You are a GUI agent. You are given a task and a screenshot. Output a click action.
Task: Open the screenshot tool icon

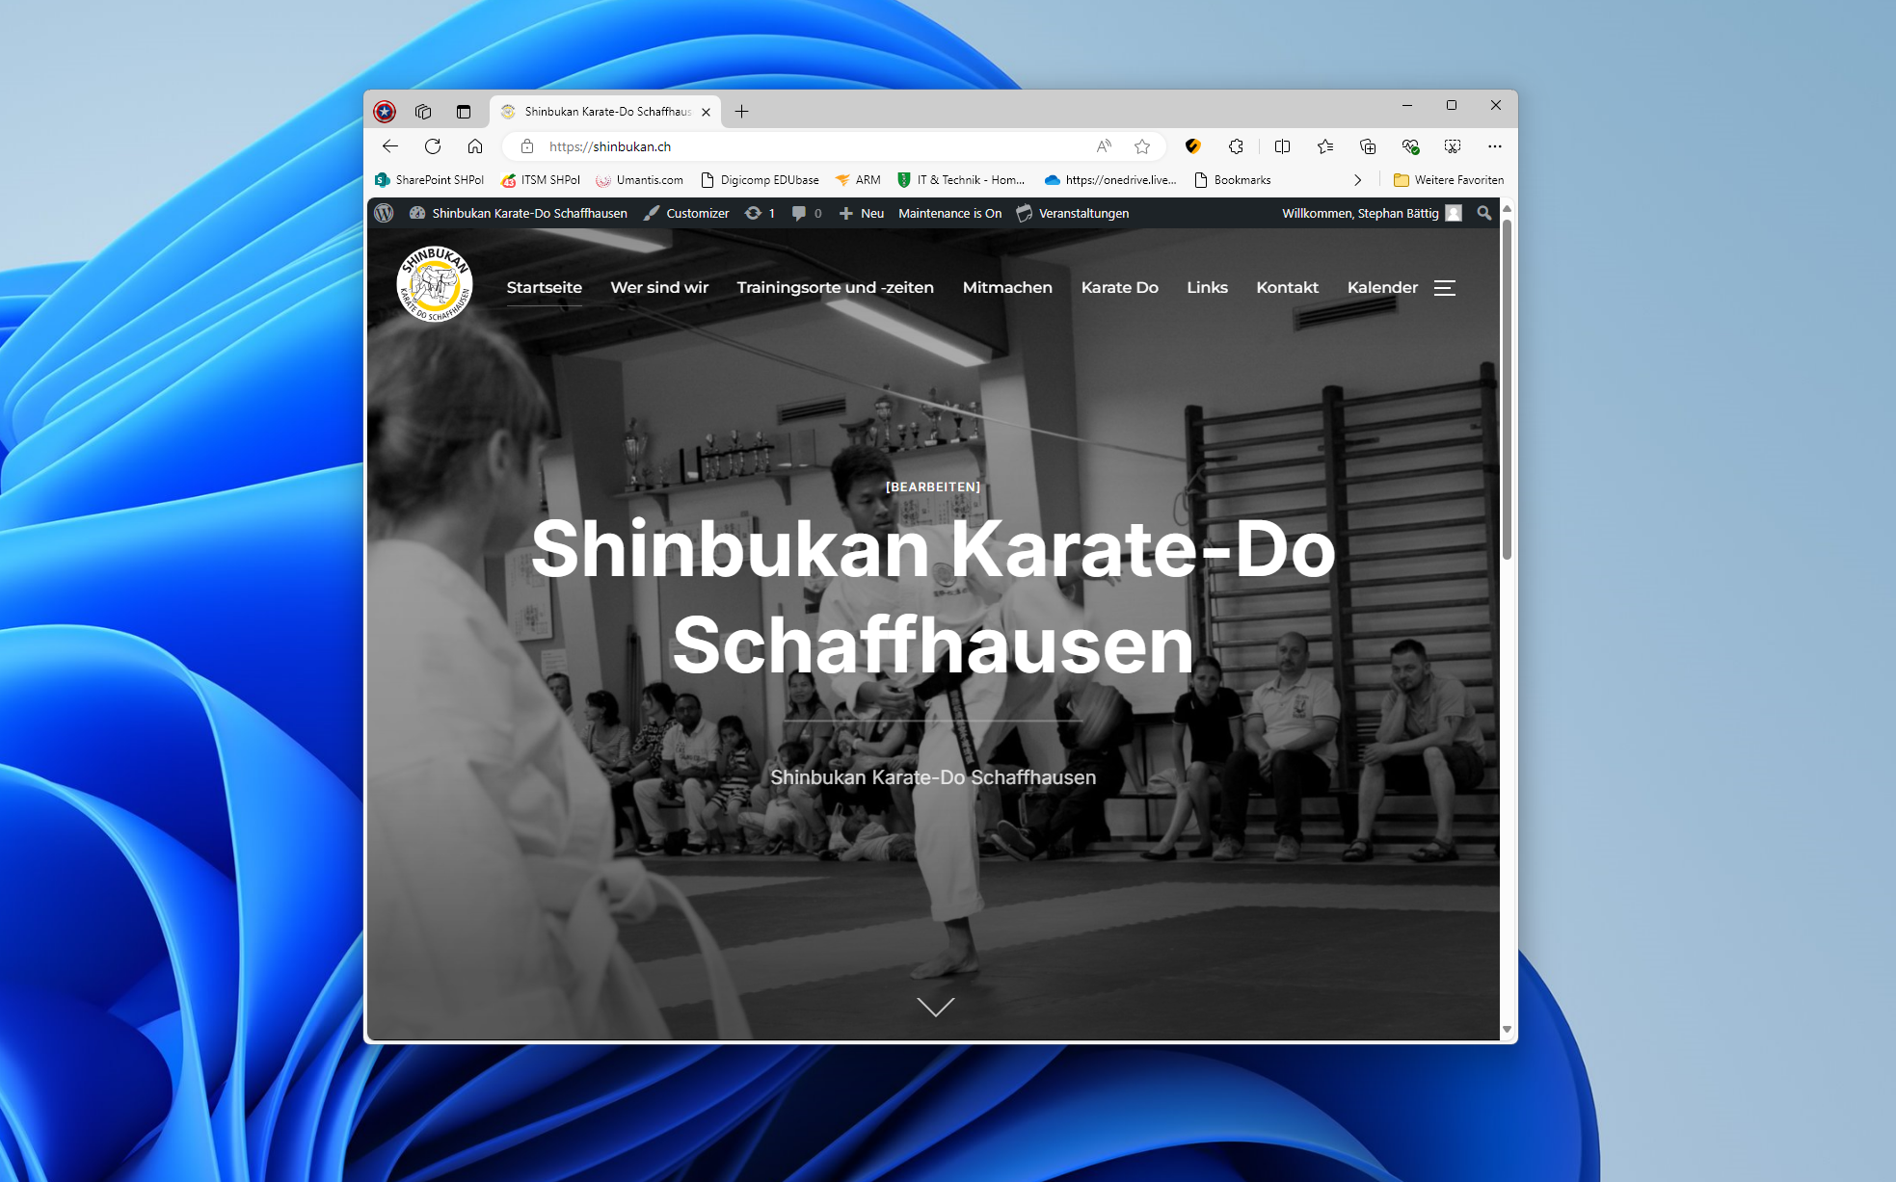pyautogui.click(x=1453, y=146)
